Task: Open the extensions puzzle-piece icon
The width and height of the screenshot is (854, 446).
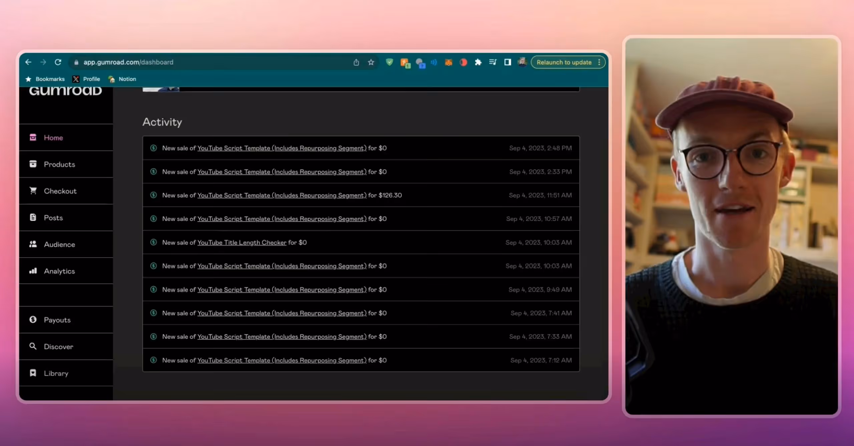Action: click(x=478, y=62)
